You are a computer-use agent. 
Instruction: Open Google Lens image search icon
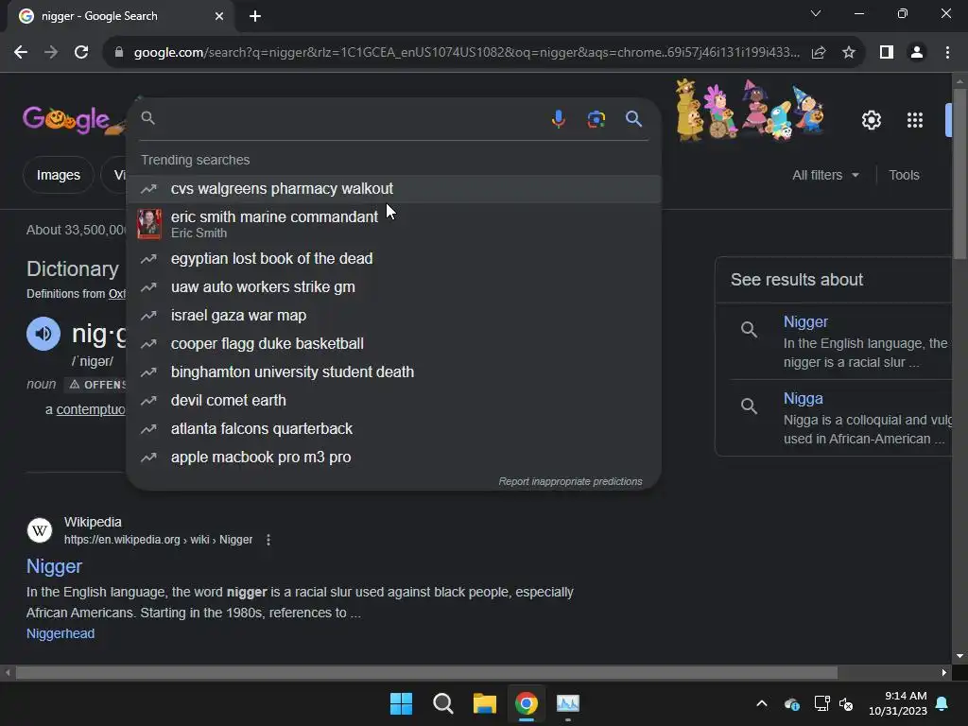(596, 118)
